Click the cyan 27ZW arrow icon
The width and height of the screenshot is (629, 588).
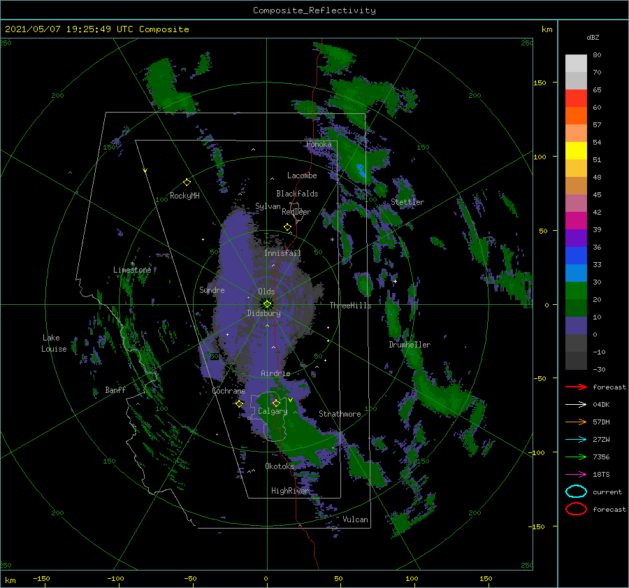[576, 440]
